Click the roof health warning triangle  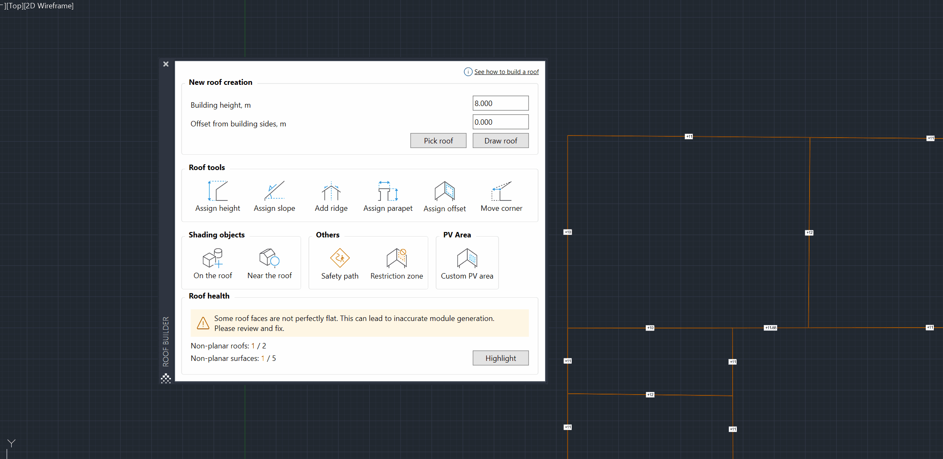202,323
